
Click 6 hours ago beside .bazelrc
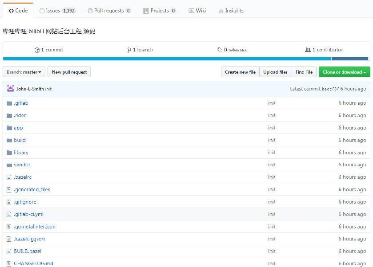tap(352, 177)
